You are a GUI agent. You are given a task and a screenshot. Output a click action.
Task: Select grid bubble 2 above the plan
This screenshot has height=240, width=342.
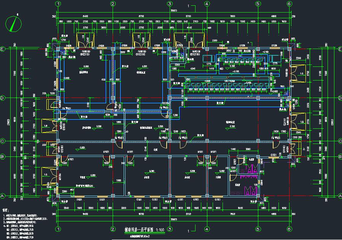point(113,4)
